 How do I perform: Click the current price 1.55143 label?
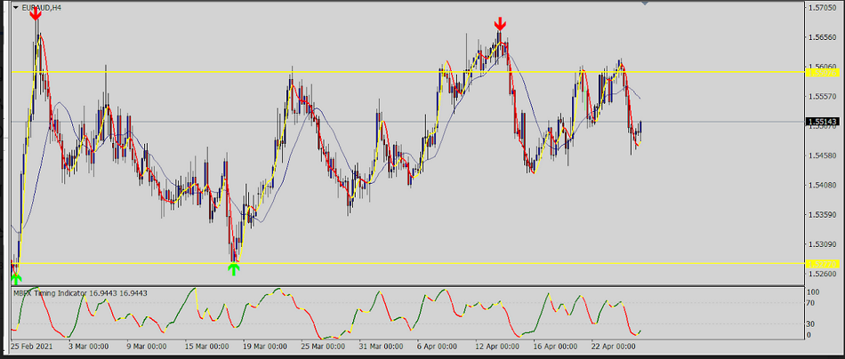[x=820, y=122]
